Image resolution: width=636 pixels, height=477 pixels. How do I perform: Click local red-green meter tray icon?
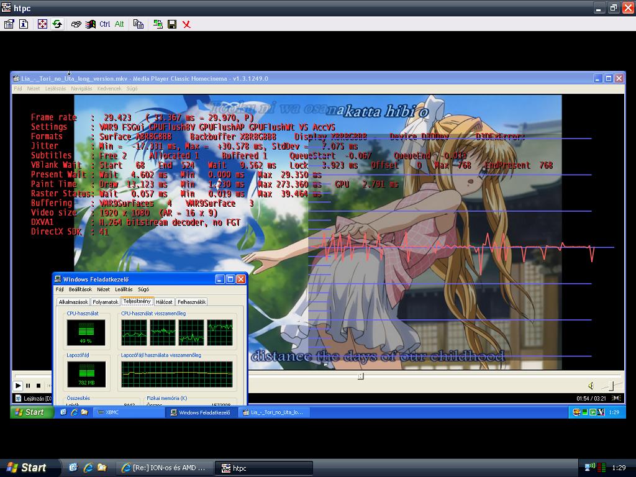[602, 468]
